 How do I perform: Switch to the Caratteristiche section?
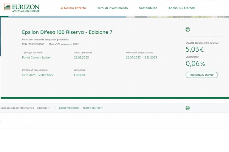tap(69, 108)
